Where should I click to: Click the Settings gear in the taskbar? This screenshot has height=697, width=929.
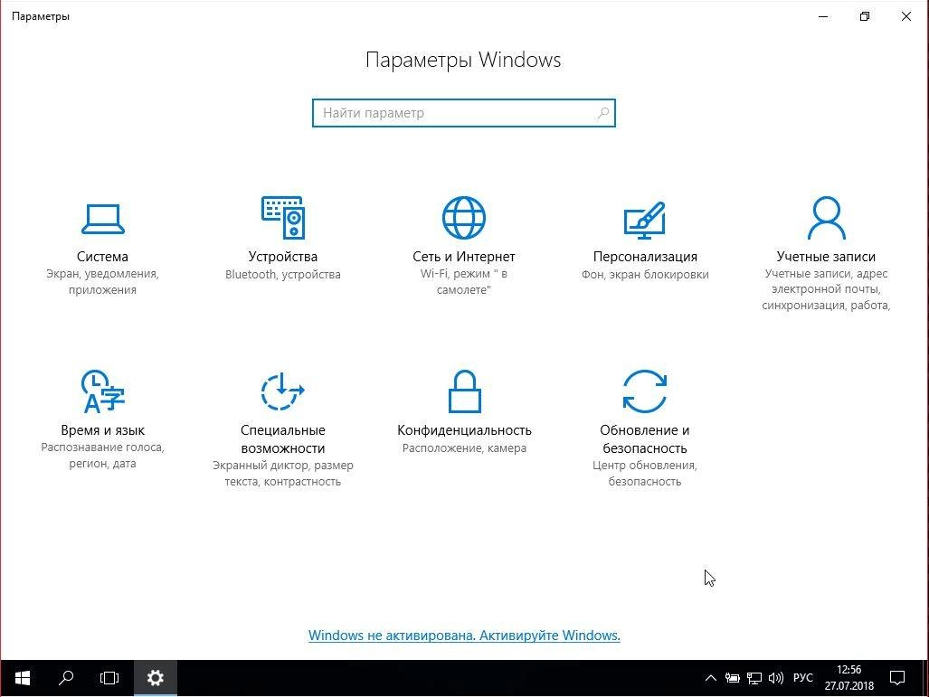click(x=156, y=678)
